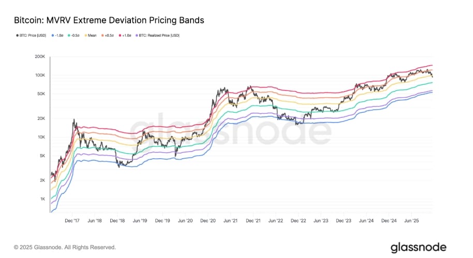Toggle the 'BTC: Price [USD]' legend label
The width and height of the screenshot is (473, 258).
(33, 36)
